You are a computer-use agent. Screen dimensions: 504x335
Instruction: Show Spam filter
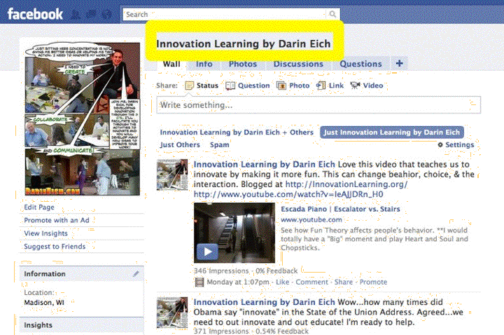click(220, 145)
